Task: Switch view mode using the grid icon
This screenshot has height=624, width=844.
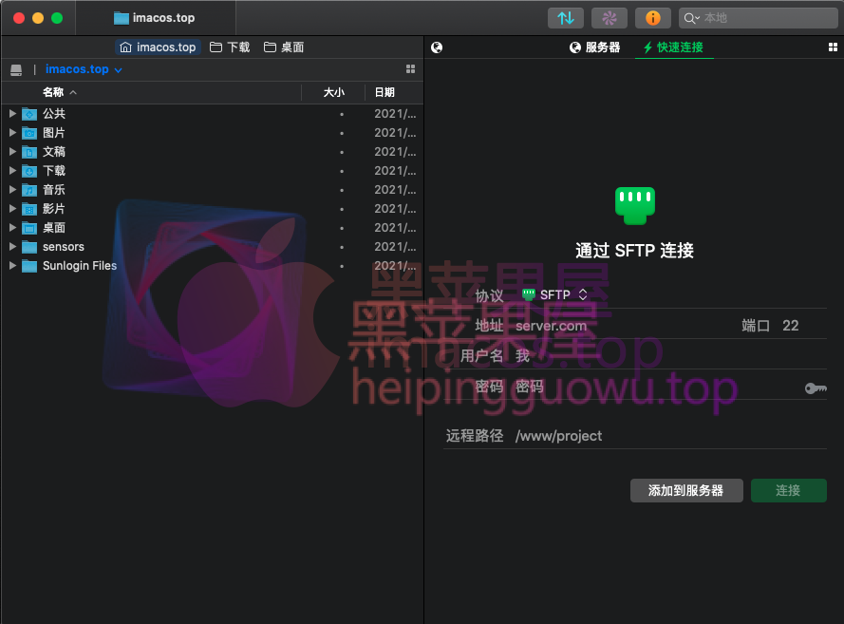Action: pos(410,68)
